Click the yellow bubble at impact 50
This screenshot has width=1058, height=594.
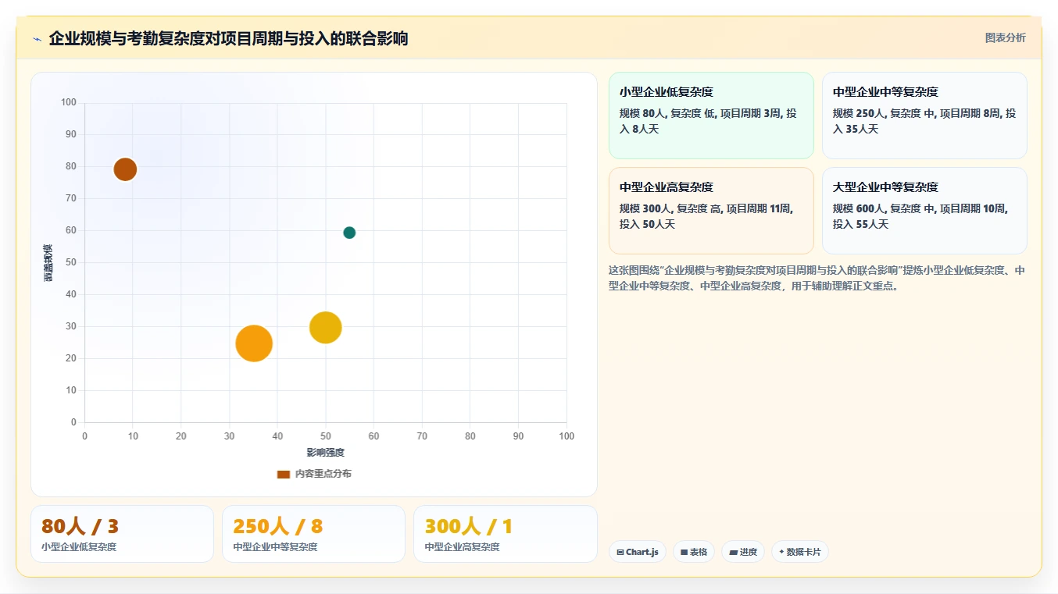pyautogui.click(x=326, y=327)
